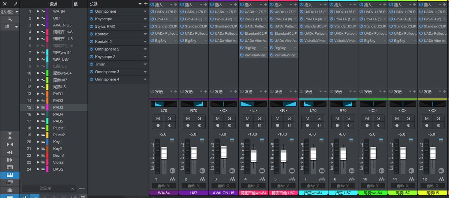
Task: Click the pan control showing L70 on WA-84
Action: pyautogui.click(x=164, y=104)
